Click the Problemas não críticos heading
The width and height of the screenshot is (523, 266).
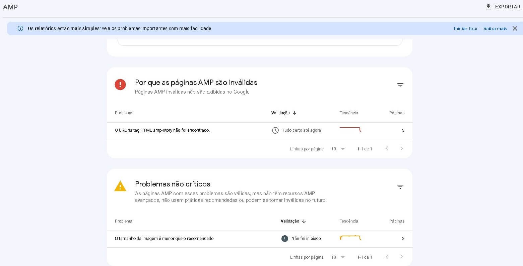(x=173, y=184)
